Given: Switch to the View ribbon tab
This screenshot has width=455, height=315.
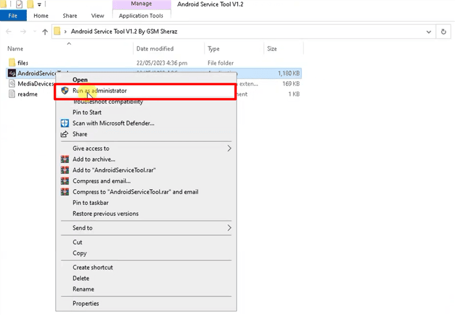Looking at the screenshot, I should (x=97, y=16).
